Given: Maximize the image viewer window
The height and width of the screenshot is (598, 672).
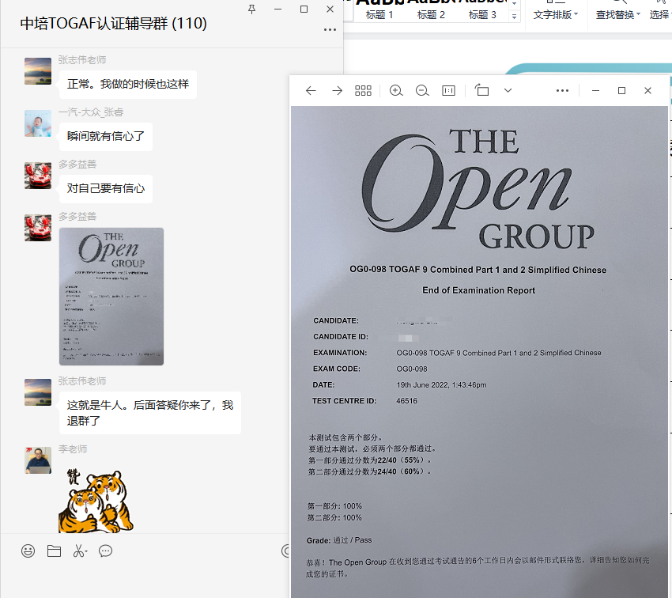Looking at the screenshot, I should (x=621, y=90).
